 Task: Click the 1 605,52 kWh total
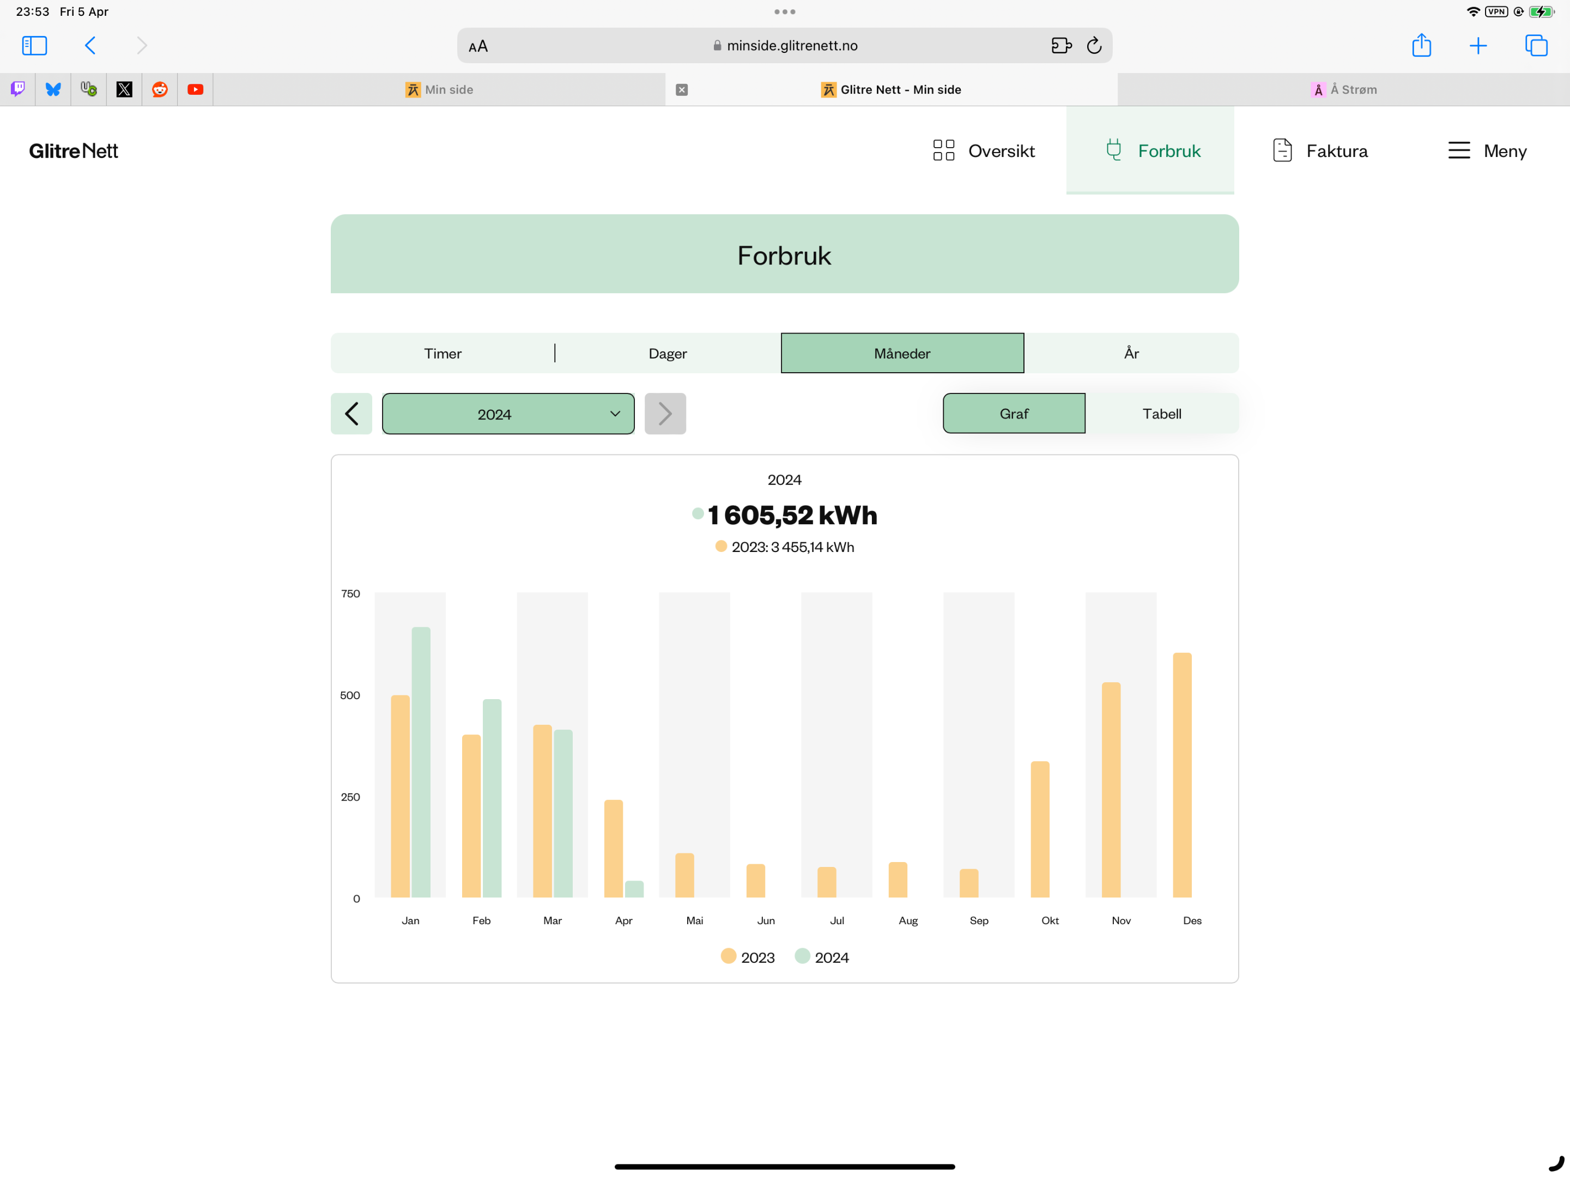click(x=792, y=515)
